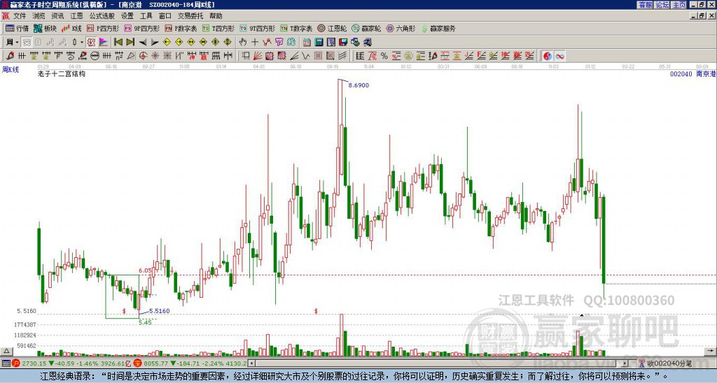The width and height of the screenshot is (717, 383).
Task: Open the T数字表 tool
Action: (x=296, y=28)
